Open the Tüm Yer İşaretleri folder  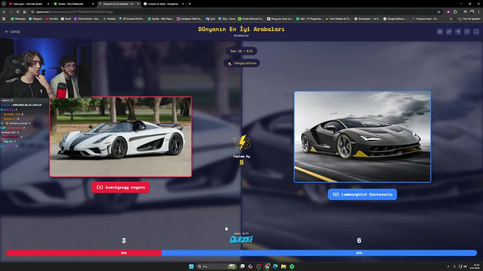click(469, 18)
